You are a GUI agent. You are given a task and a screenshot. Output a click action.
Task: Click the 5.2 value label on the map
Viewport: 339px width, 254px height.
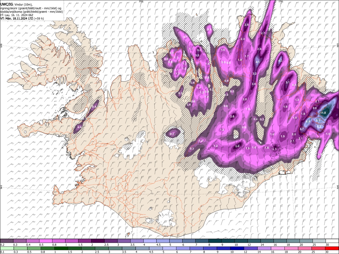pyautogui.click(x=319, y=126)
